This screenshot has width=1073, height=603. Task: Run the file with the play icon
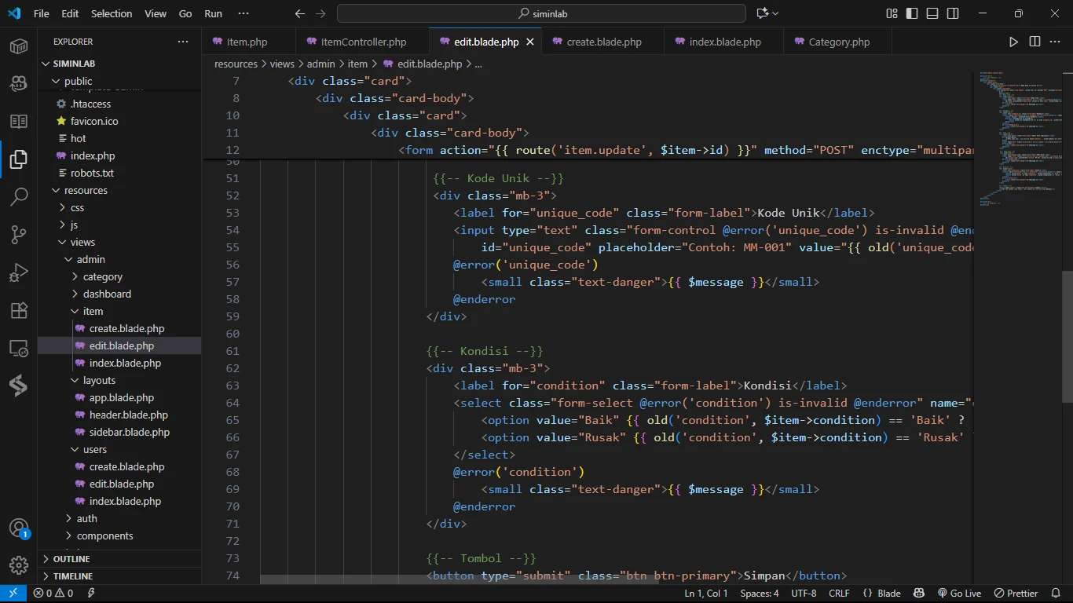(1013, 42)
